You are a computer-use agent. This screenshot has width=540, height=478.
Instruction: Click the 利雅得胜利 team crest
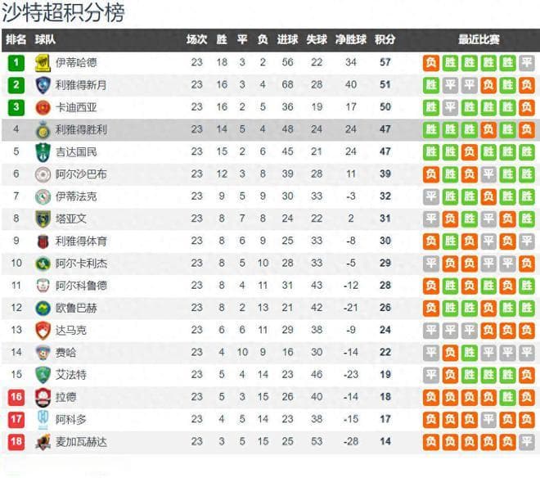coord(43,129)
